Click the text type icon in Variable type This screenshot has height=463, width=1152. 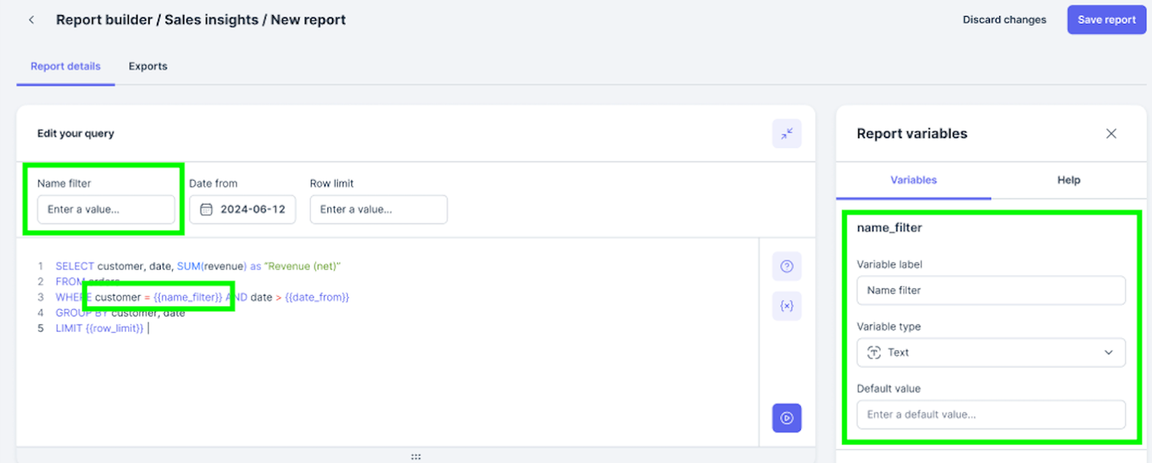click(x=874, y=353)
